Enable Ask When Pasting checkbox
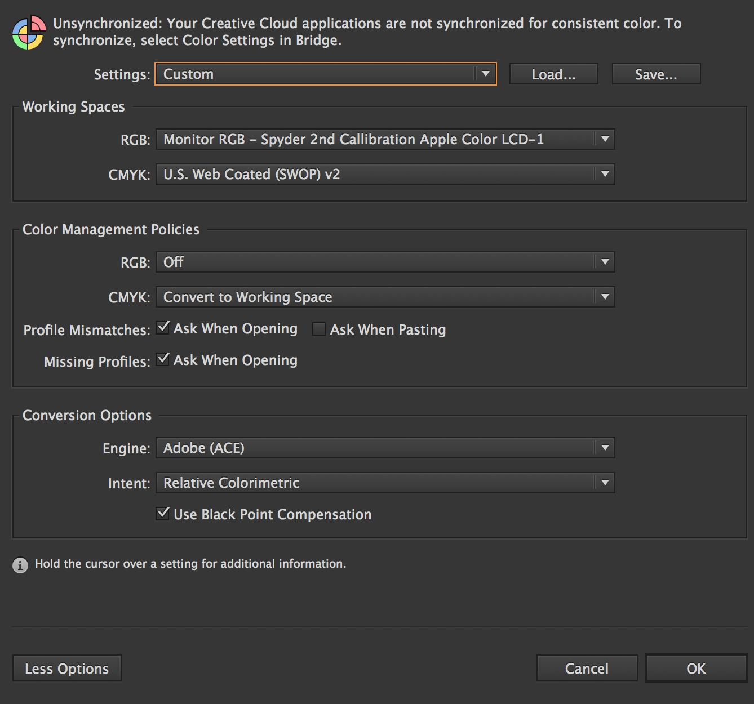 [x=319, y=329]
